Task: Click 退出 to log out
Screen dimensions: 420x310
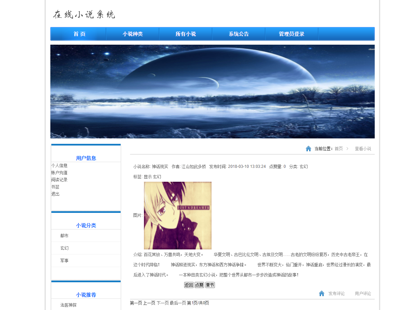Action: click(55, 194)
